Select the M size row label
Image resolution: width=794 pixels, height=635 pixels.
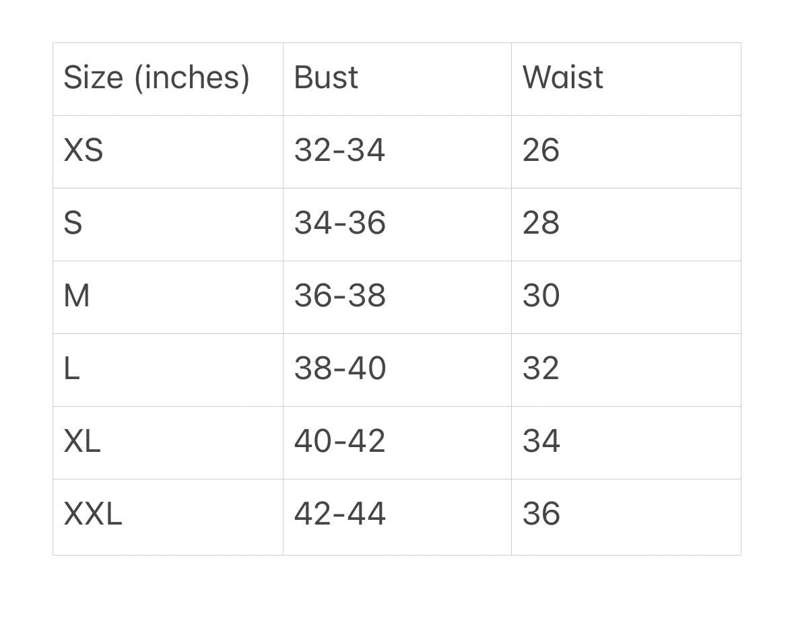pyautogui.click(x=77, y=296)
